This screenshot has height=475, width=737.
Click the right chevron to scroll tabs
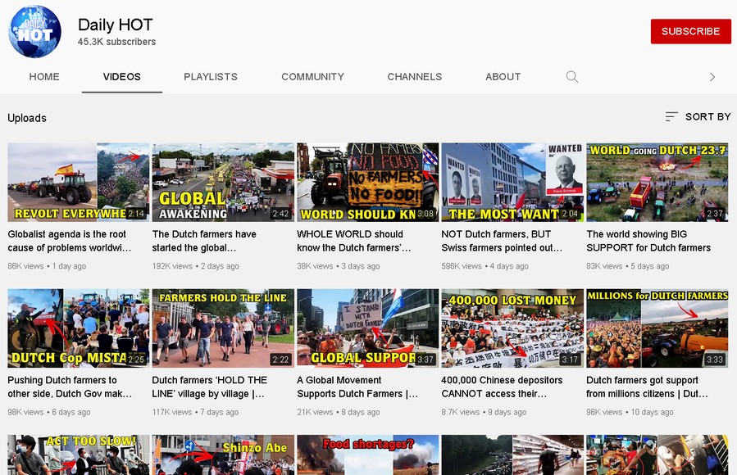[712, 77]
